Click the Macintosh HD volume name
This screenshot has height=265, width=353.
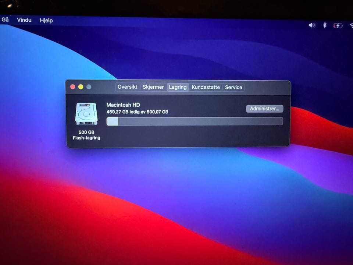click(123, 105)
